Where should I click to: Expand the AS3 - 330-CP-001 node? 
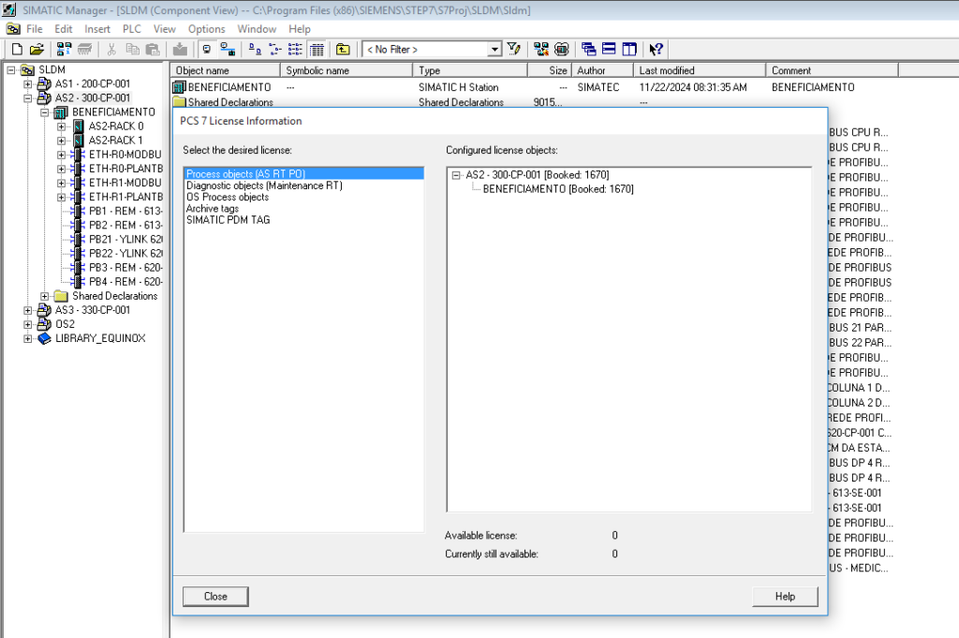27,310
